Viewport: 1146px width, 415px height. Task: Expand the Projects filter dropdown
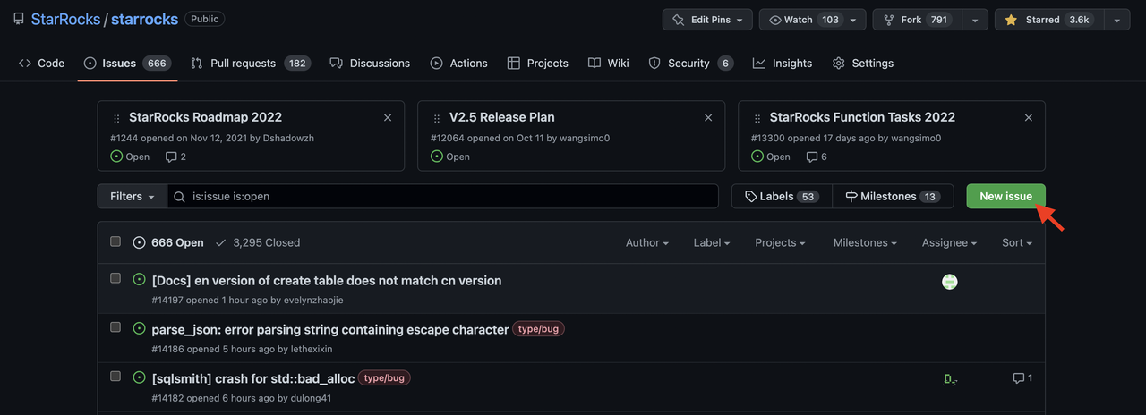pyautogui.click(x=780, y=242)
